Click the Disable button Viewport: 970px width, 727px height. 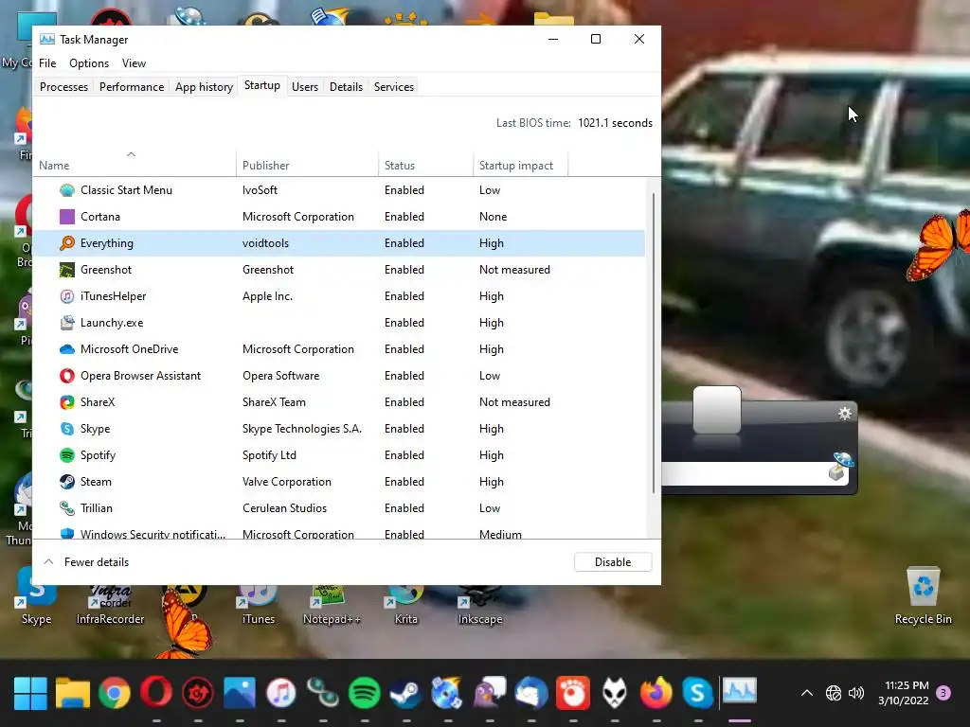tap(613, 562)
